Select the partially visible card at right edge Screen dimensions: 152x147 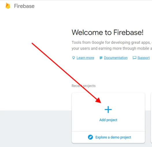(x=151, y=118)
